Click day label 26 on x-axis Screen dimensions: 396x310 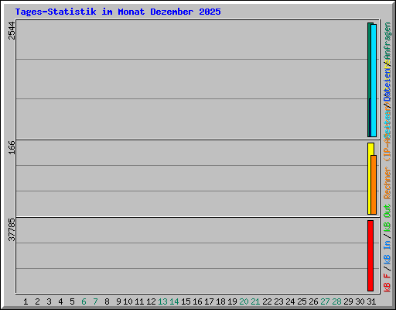click(313, 301)
